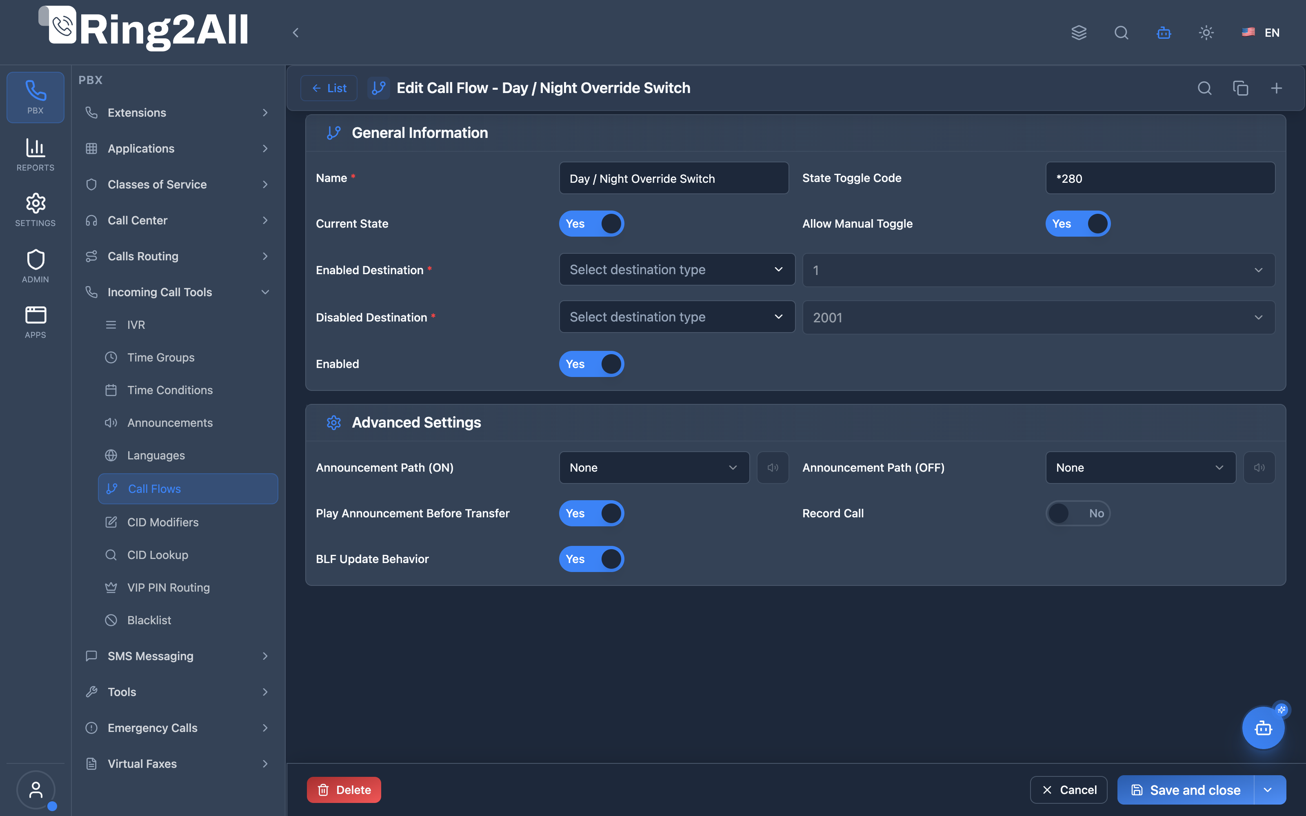The image size is (1306, 816).
Task: Open the Apps section icon
Action: 35,322
